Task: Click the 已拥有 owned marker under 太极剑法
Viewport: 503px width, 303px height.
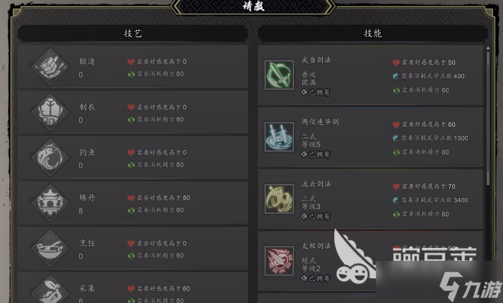Action: click(316, 278)
